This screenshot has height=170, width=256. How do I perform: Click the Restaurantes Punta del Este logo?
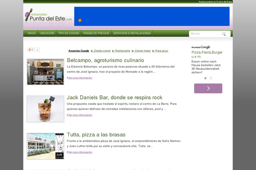point(48,15)
